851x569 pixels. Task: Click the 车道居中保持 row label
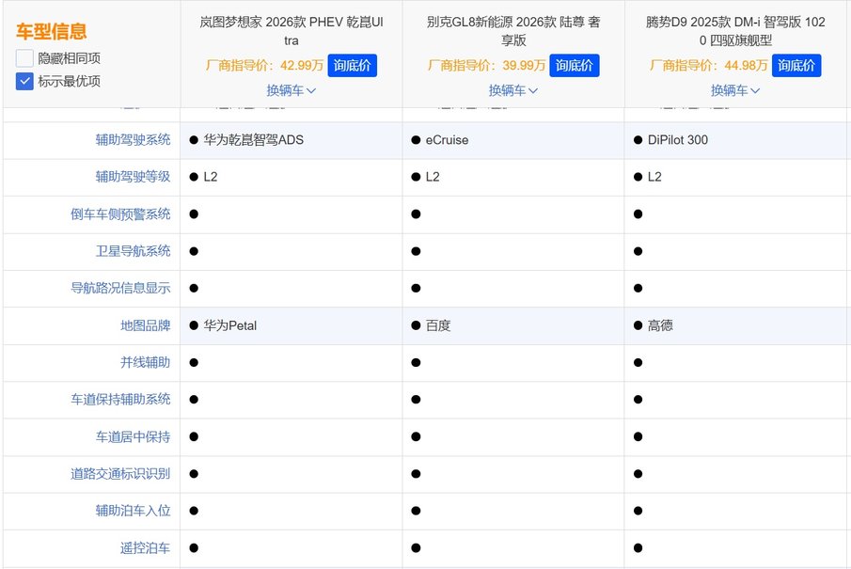133,436
